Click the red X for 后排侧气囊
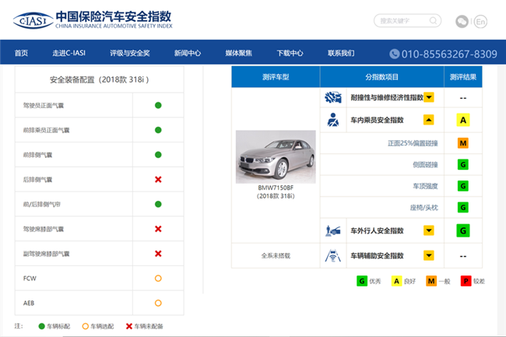Screen dimensions: 506x337 tap(158, 179)
